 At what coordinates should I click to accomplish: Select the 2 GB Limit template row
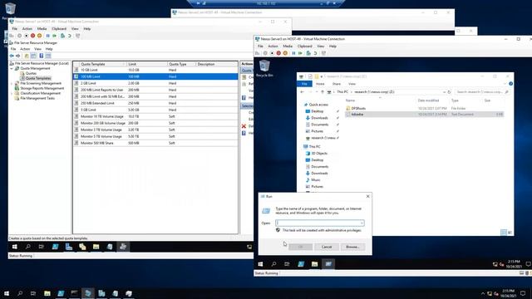pyautogui.click(x=155, y=83)
